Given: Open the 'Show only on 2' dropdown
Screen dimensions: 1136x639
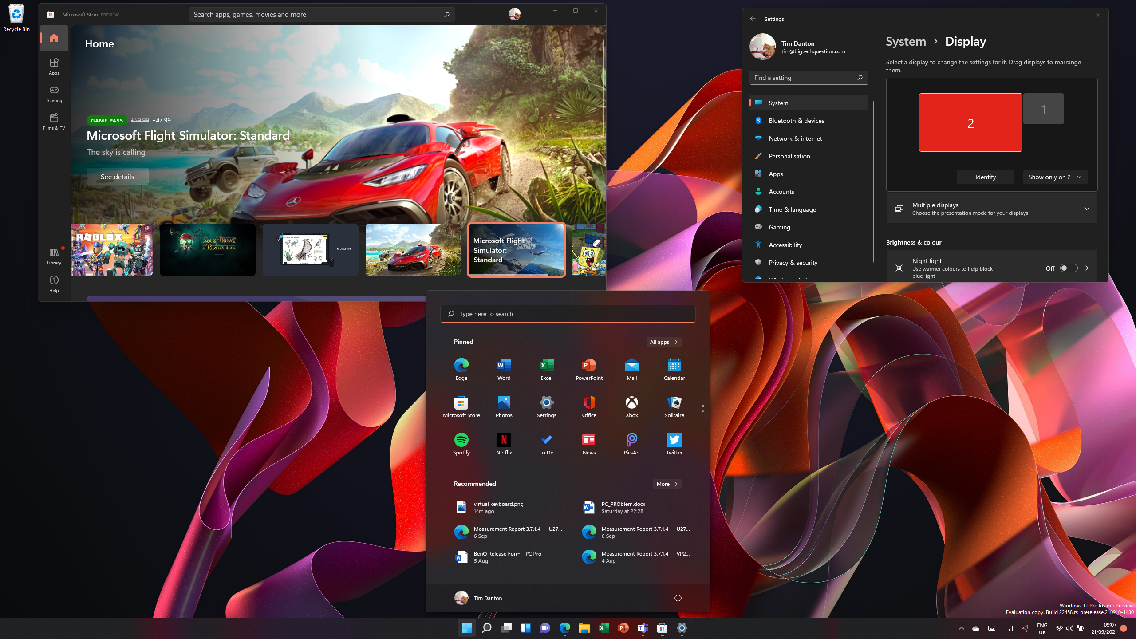Looking at the screenshot, I should pos(1055,177).
